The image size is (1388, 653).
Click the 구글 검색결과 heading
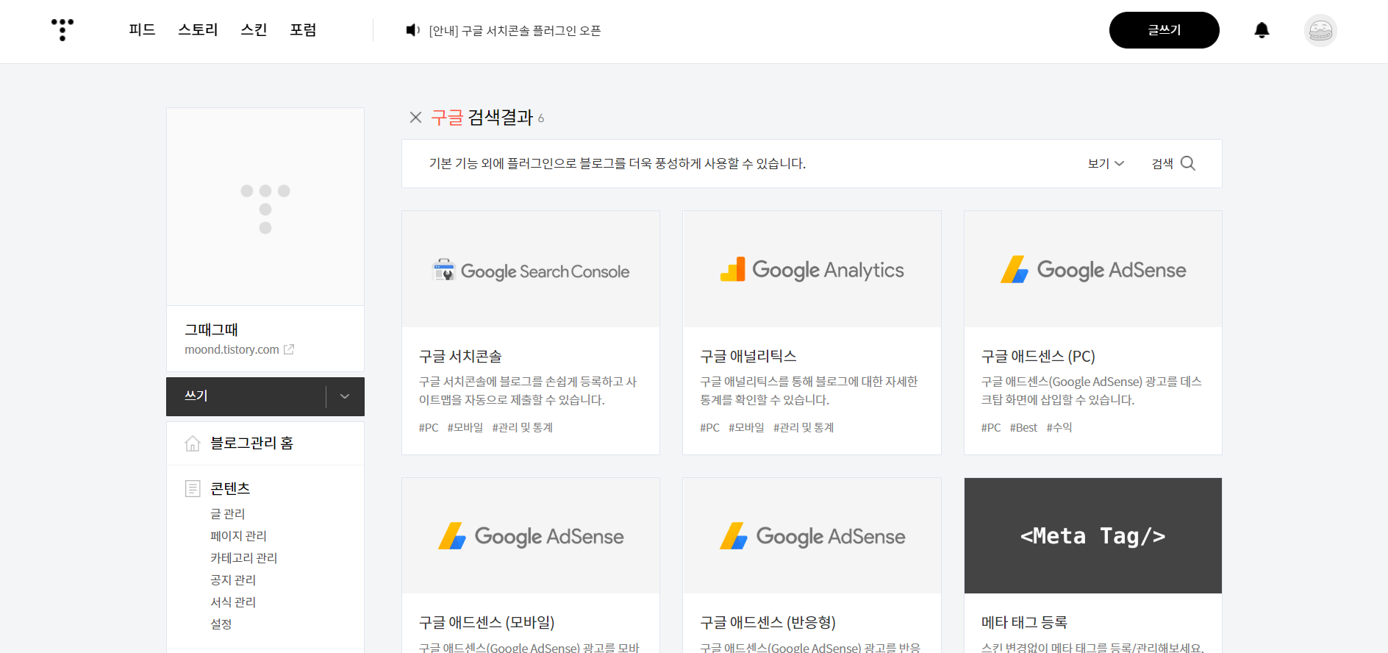pos(482,118)
